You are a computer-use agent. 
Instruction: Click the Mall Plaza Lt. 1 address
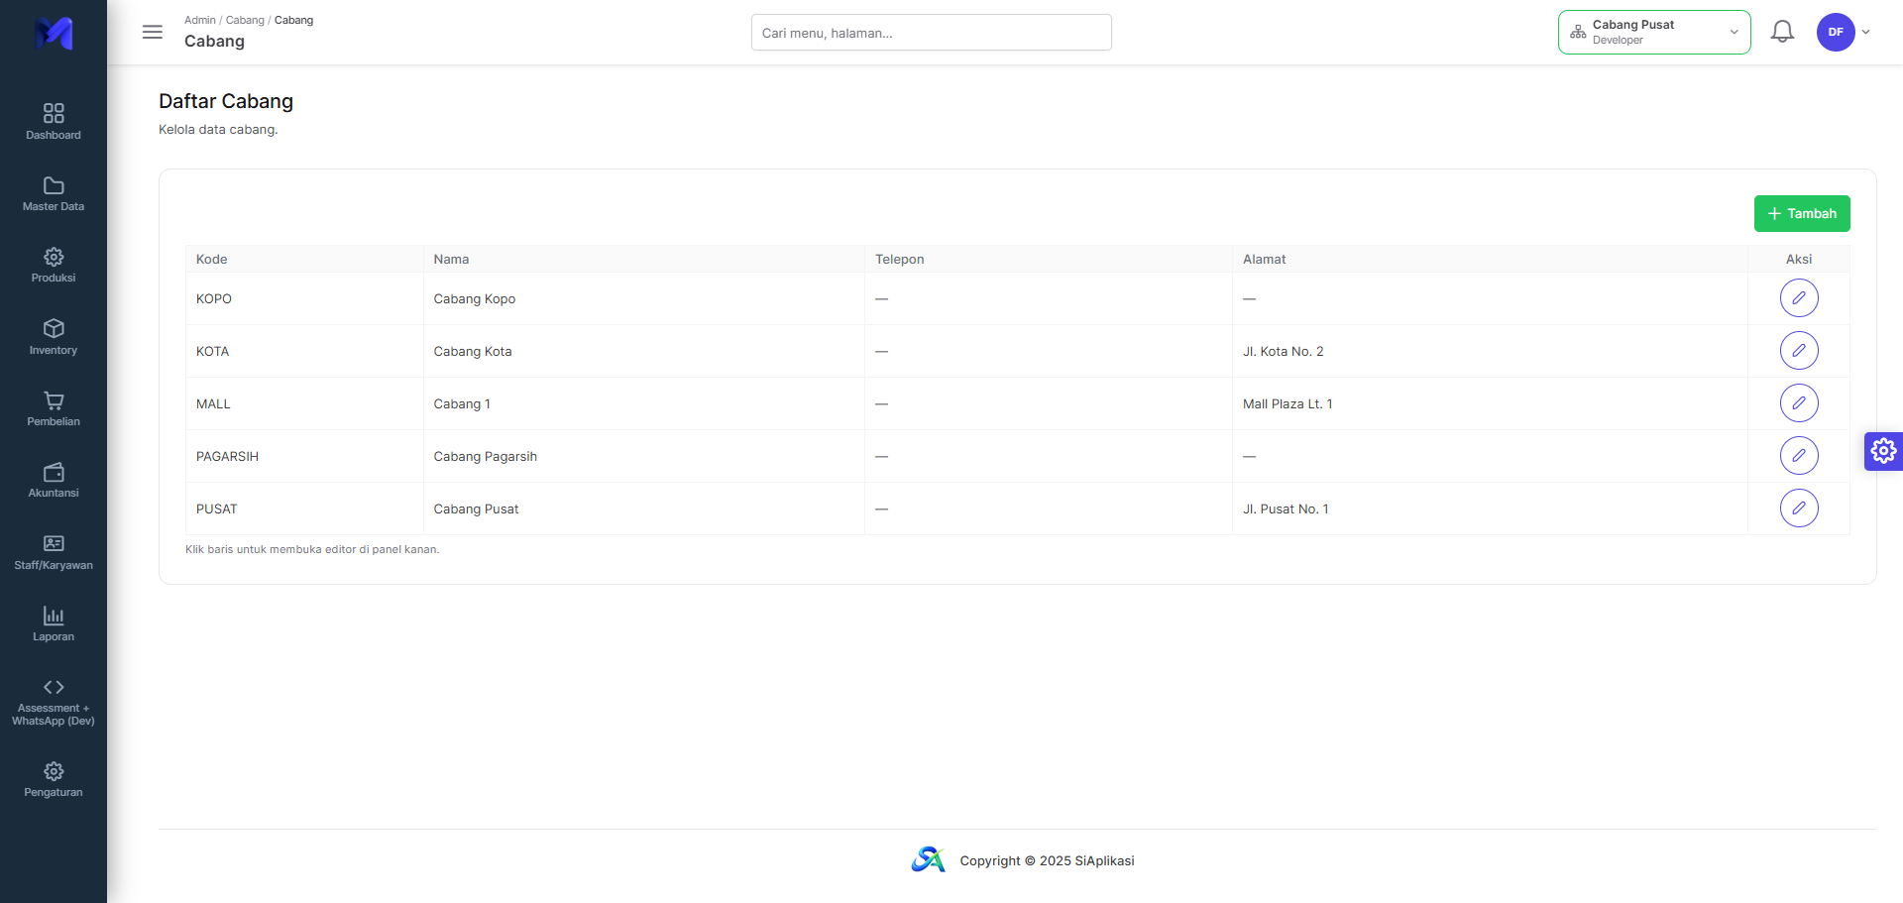tap(1287, 403)
